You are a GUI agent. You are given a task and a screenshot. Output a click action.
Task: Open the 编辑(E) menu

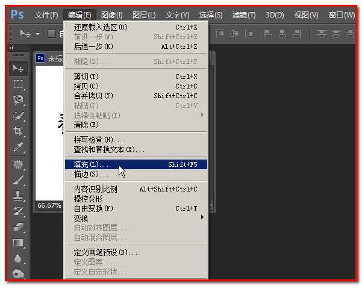(x=80, y=15)
